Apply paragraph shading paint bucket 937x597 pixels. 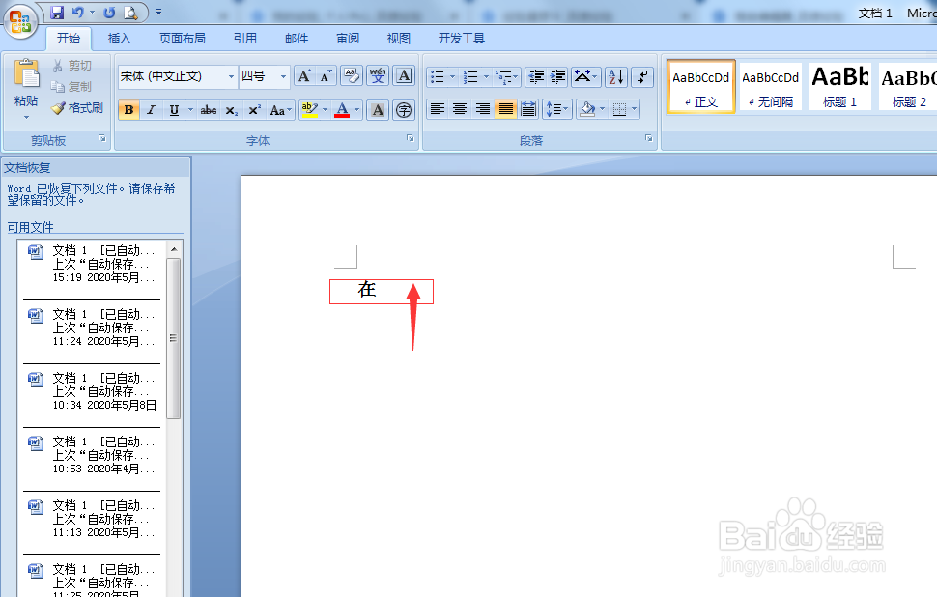pos(587,109)
